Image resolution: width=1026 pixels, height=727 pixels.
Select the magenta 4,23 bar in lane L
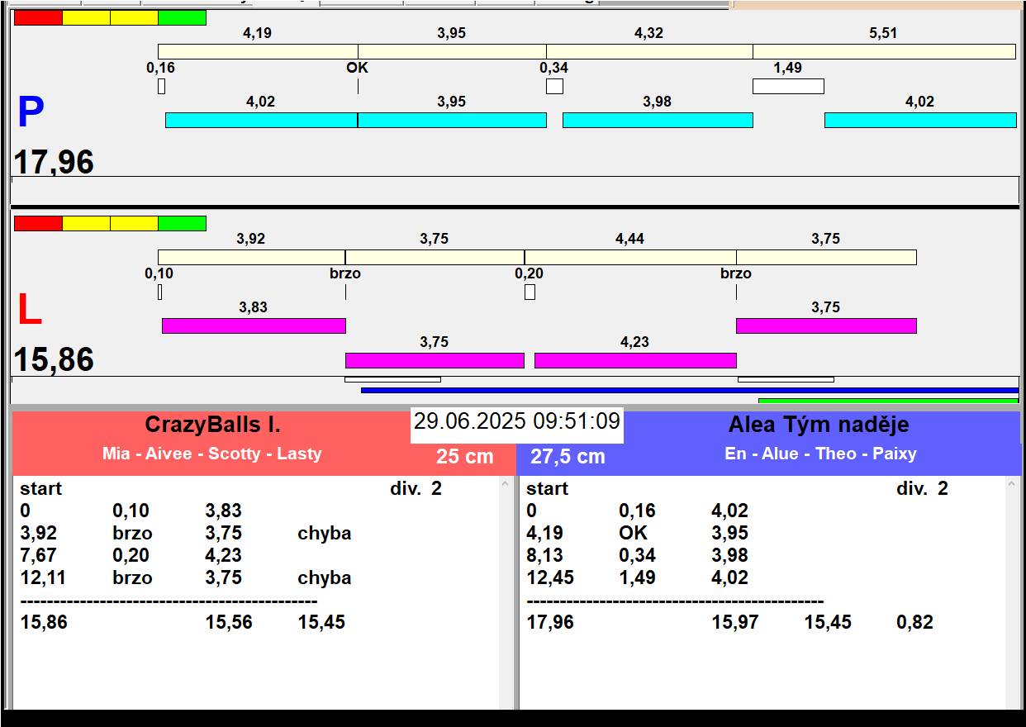coord(634,360)
